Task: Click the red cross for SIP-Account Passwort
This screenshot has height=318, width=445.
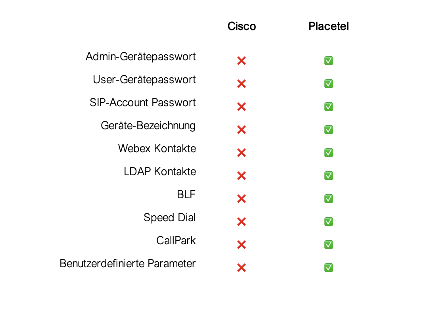Action: (241, 107)
